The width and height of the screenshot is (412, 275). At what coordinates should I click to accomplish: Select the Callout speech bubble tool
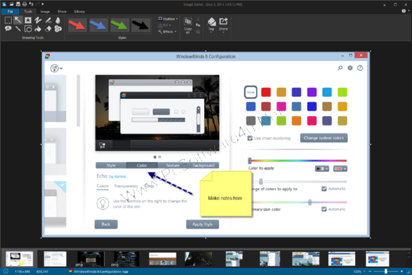point(8,29)
